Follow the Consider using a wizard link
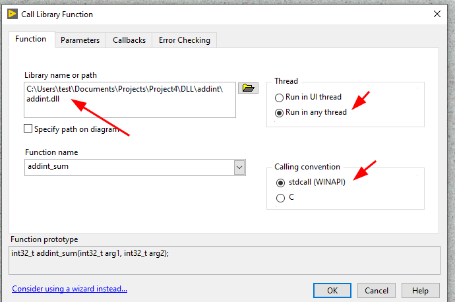This screenshot has height=302, width=455. pos(70,289)
